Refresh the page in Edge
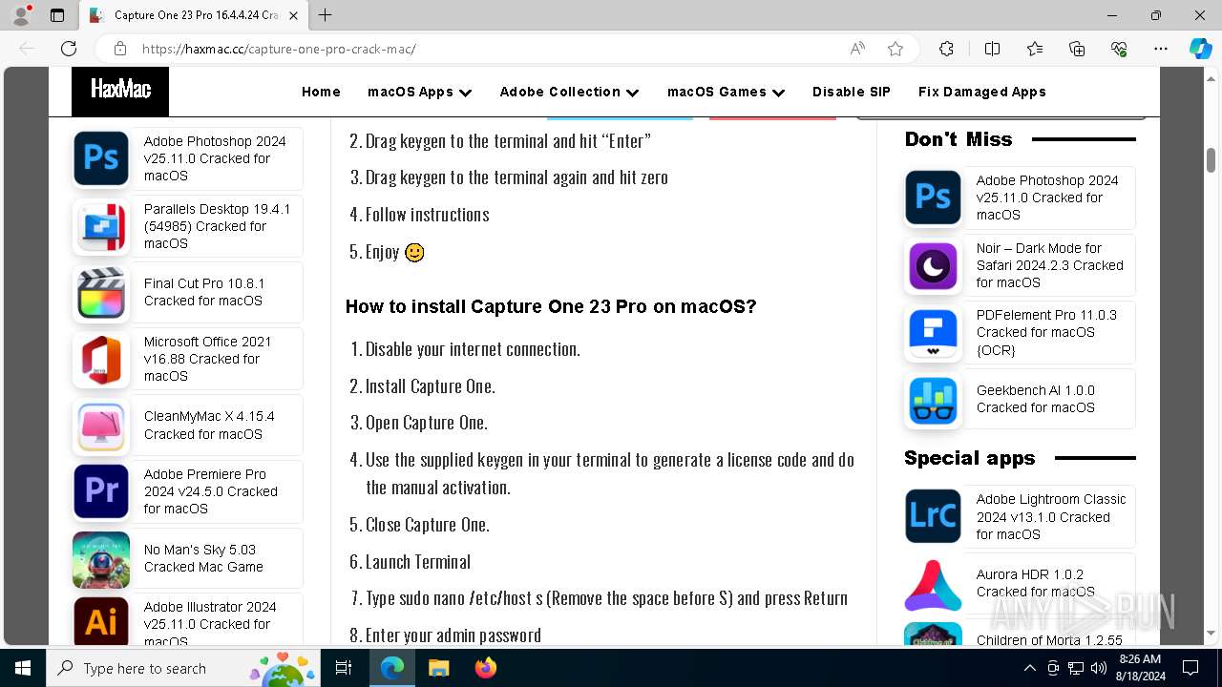 pyautogui.click(x=69, y=49)
